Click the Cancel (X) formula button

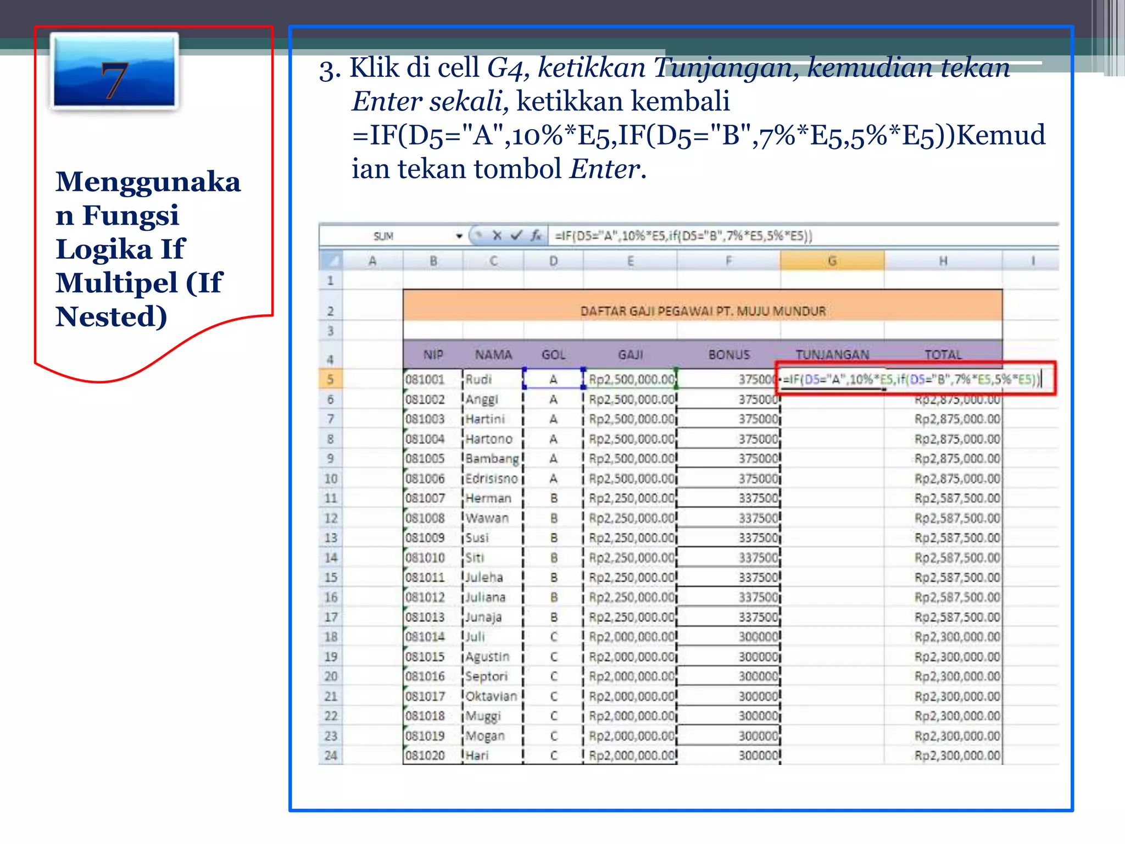pos(497,236)
